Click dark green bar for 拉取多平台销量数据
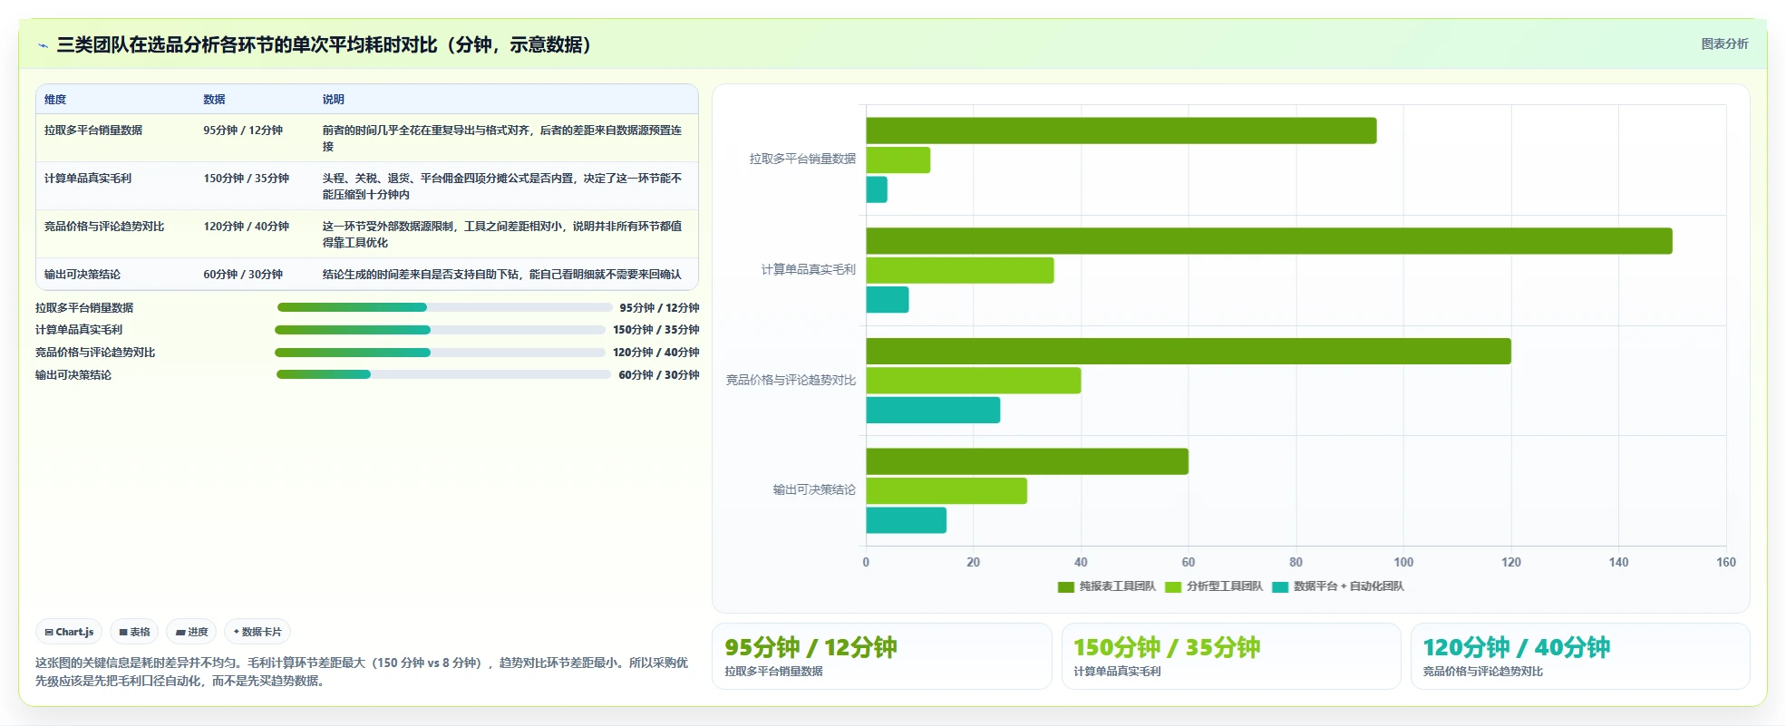1786x726 pixels. coord(1121,131)
